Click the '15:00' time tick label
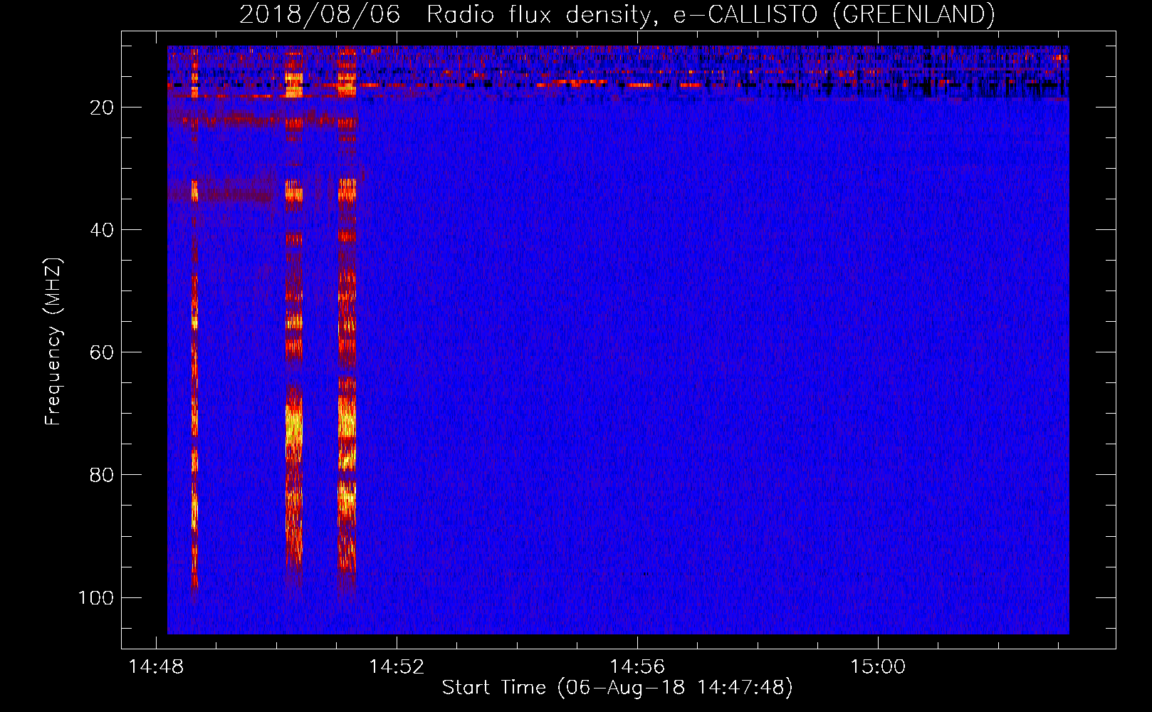This screenshot has height=712, width=1152. [877, 666]
